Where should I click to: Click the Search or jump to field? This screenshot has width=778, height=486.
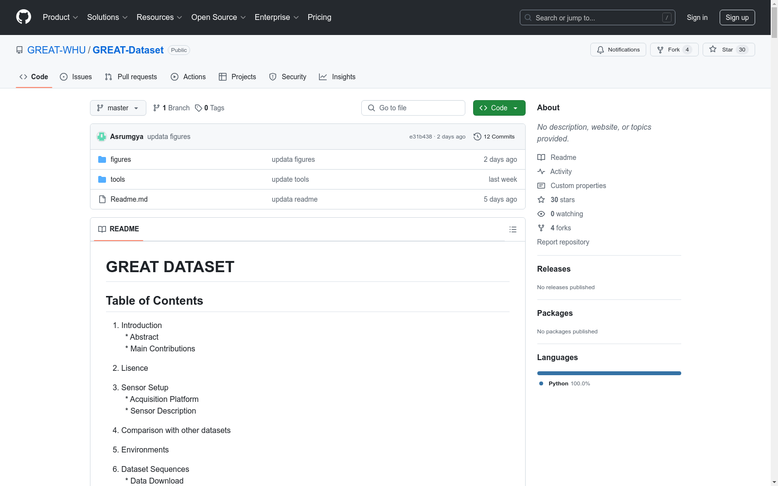point(598,17)
